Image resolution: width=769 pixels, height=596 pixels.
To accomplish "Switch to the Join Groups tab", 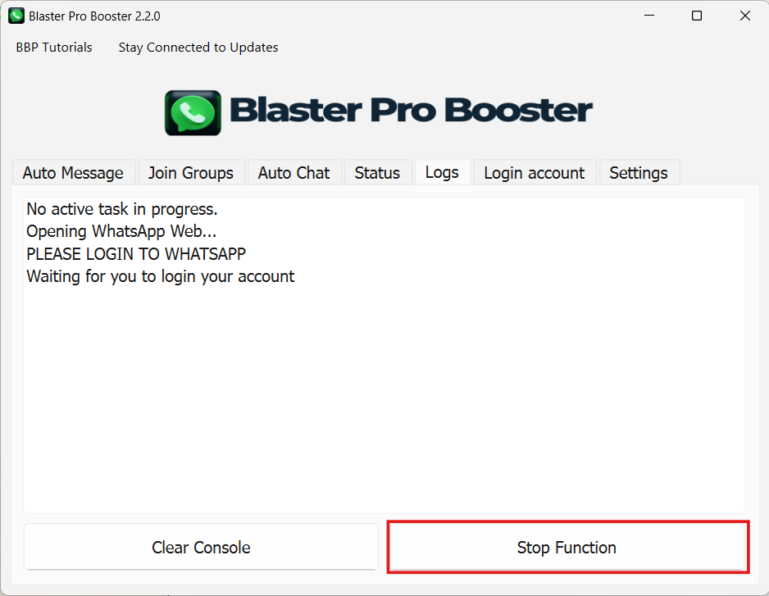I will (191, 173).
